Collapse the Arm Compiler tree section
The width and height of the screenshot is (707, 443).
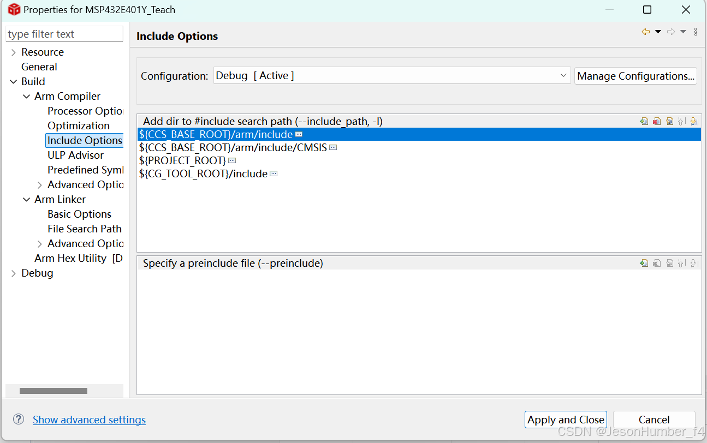(x=26, y=96)
